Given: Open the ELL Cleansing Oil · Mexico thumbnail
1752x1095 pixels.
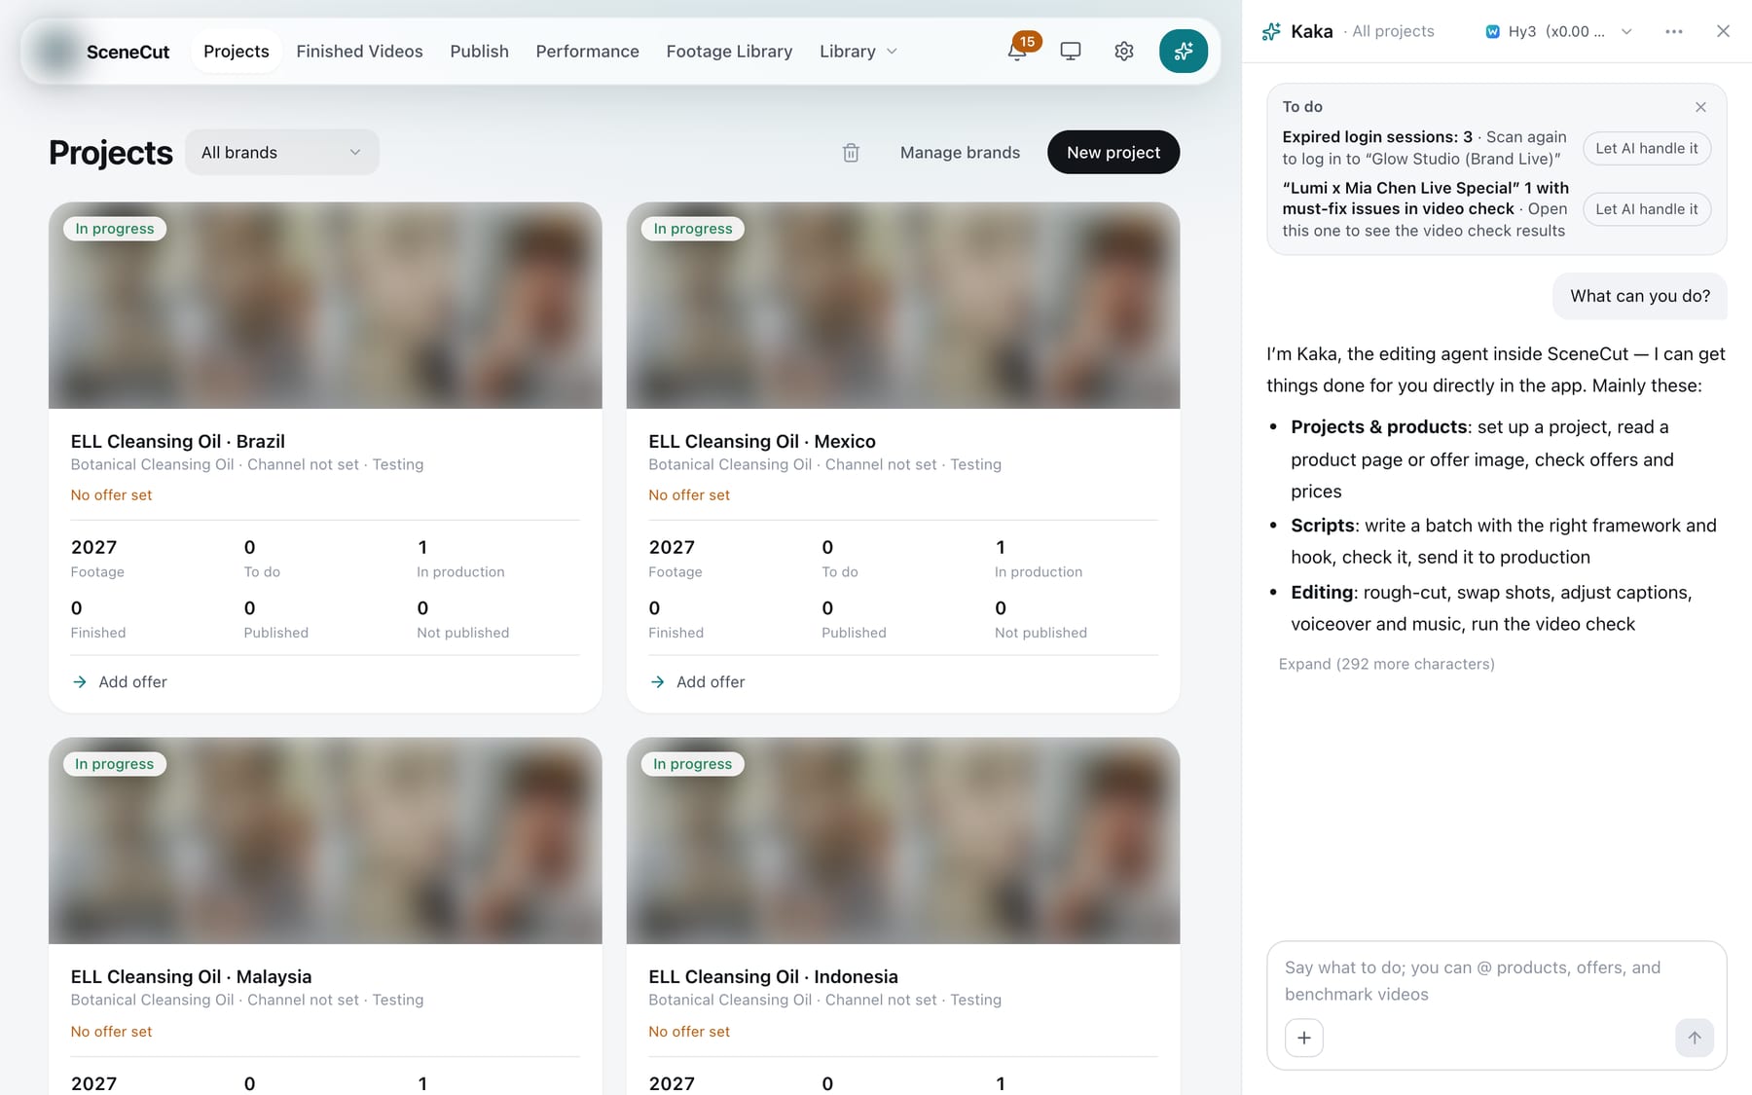Looking at the screenshot, I should pyautogui.click(x=903, y=306).
